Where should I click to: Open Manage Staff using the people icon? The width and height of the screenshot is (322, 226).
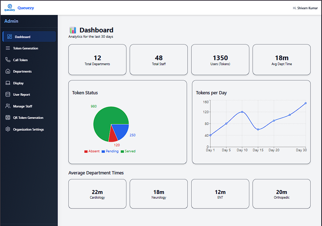[x=8, y=106]
